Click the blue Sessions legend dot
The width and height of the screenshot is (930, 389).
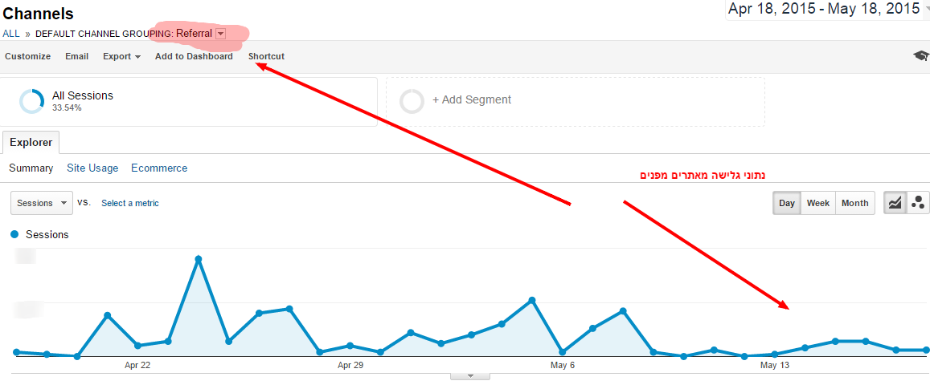(x=14, y=234)
